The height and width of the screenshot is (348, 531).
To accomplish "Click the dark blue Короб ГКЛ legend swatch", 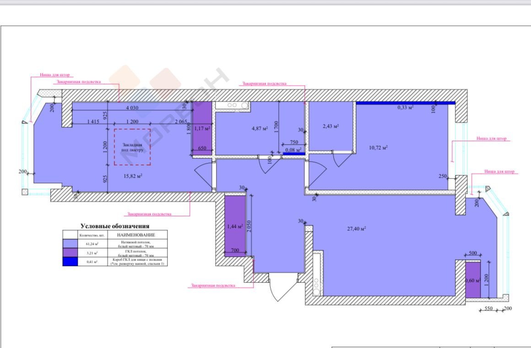I will tap(70, 261).
